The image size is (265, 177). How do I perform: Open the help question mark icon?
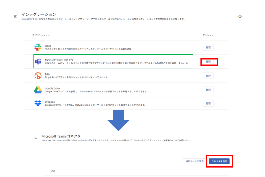240,16
